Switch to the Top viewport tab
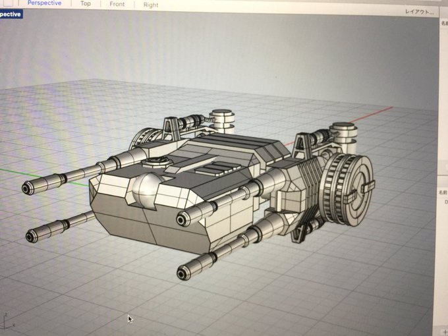 (86, 3)
